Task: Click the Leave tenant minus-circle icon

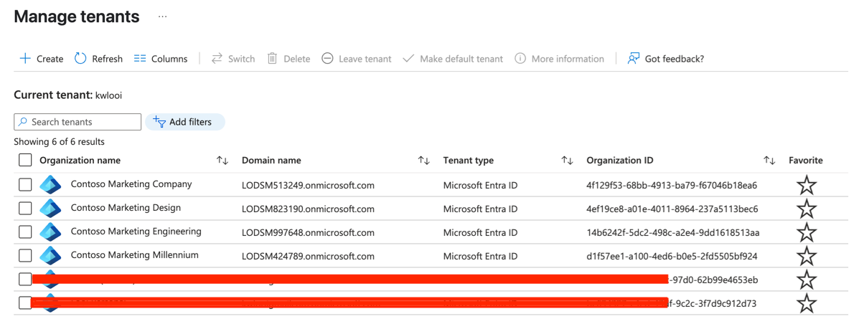Action: [327, 58]
